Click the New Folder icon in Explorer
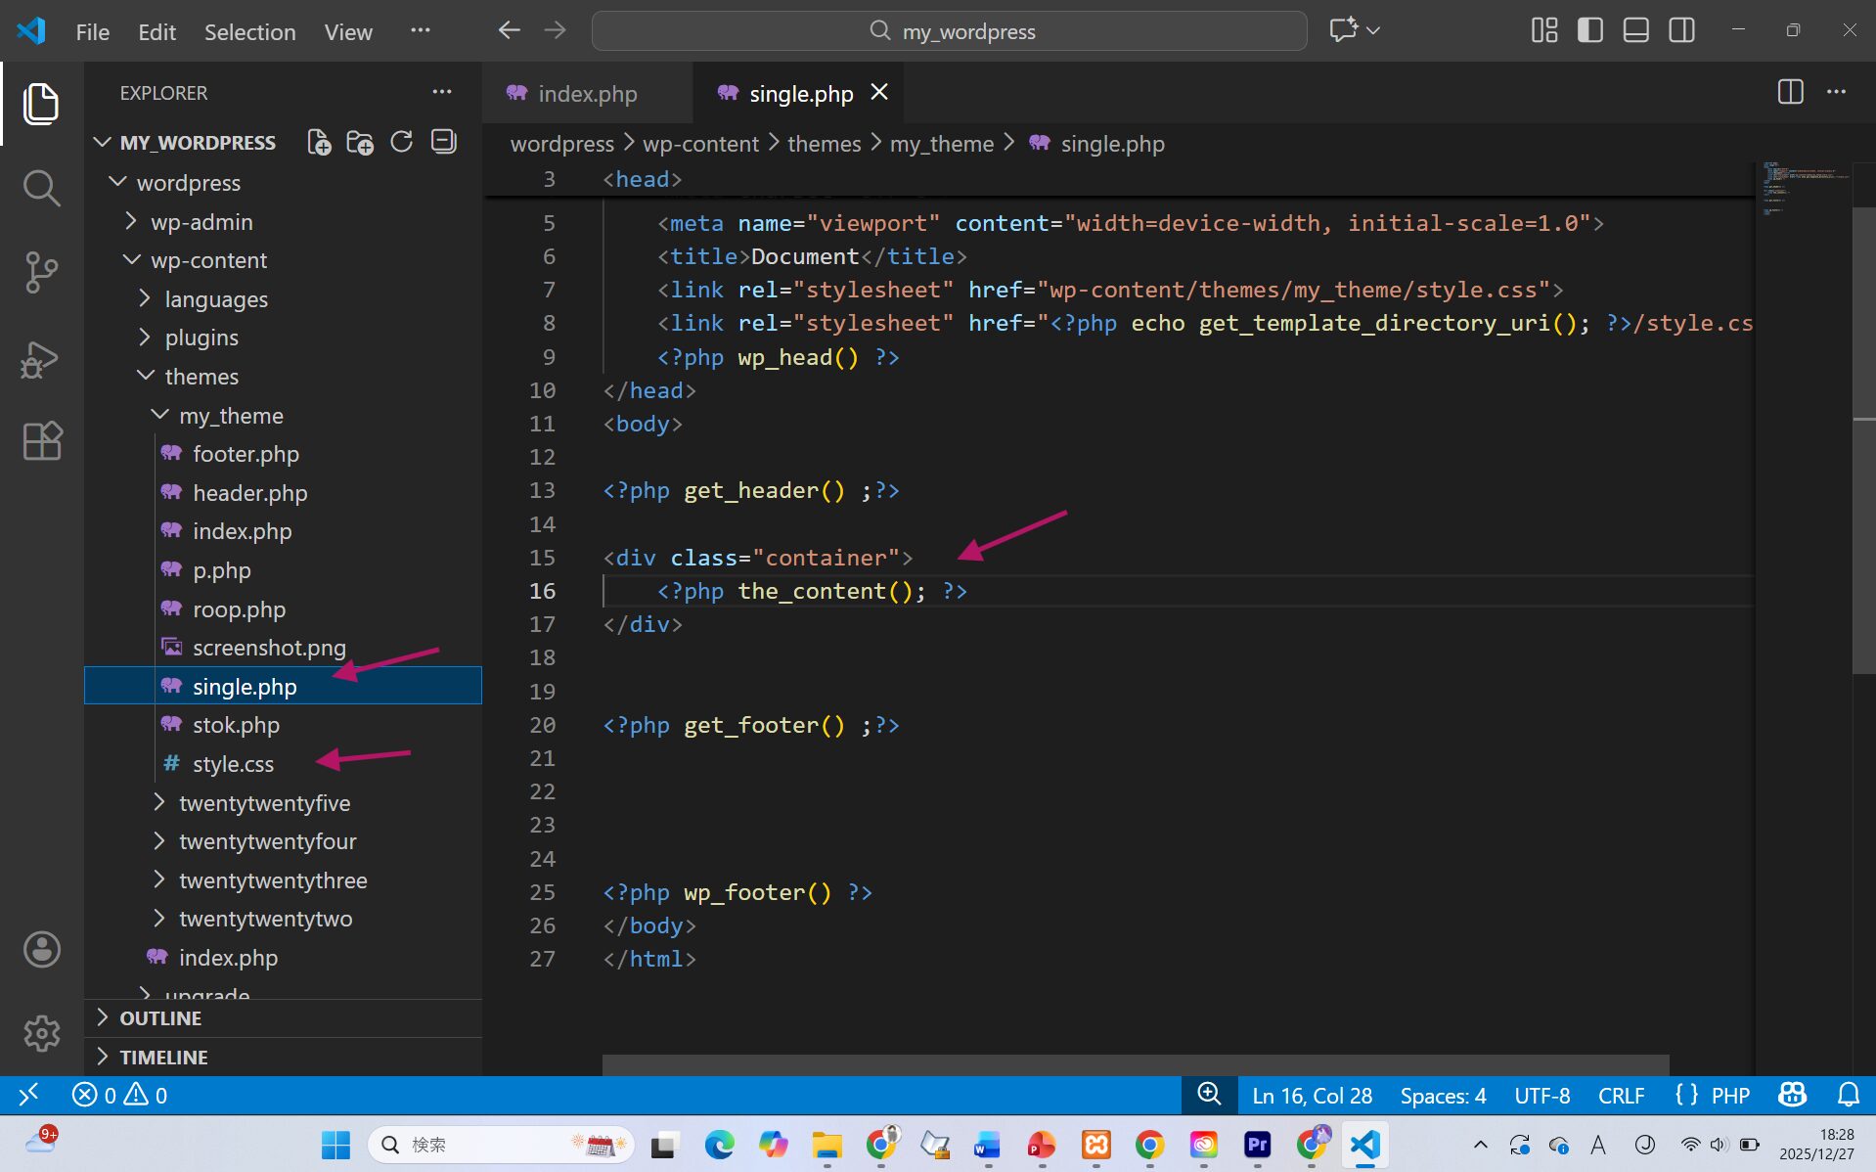 pos(360,143)
